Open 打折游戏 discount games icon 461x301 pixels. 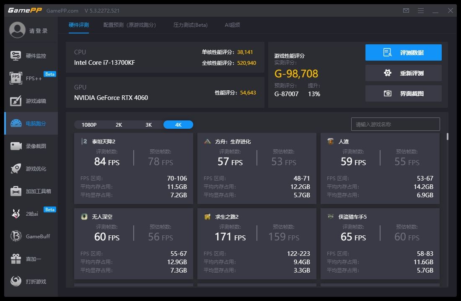16,281
